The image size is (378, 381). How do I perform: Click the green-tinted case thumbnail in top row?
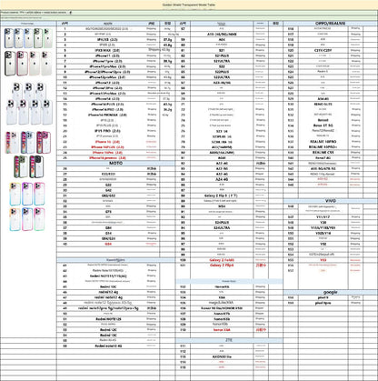click(x=47, y=38)
